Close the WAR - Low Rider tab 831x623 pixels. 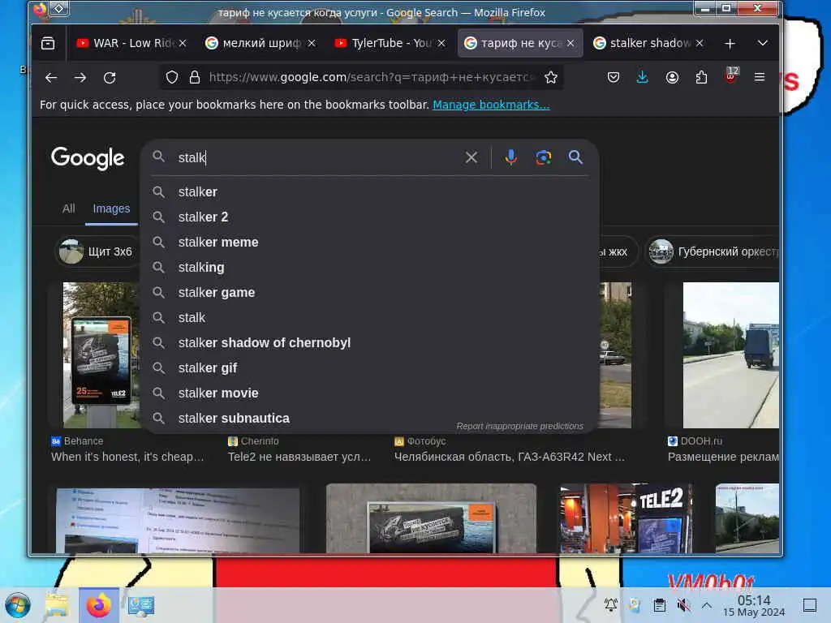(x=183, y=43)
